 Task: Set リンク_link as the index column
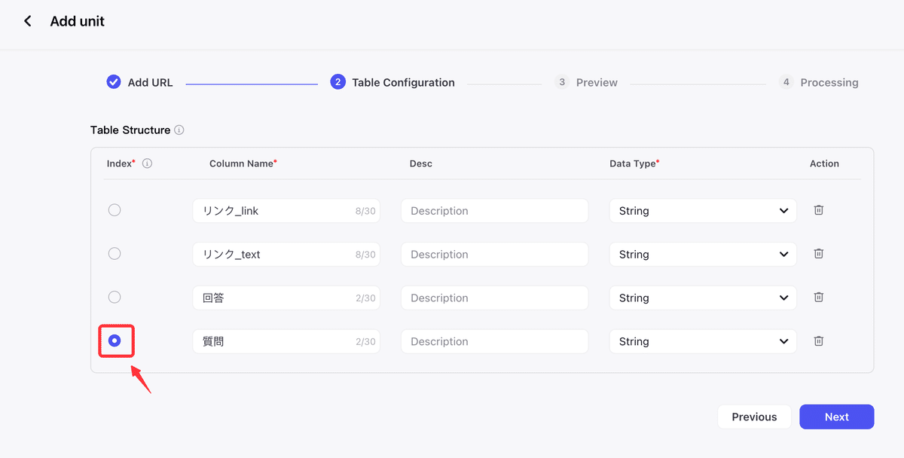115,210
